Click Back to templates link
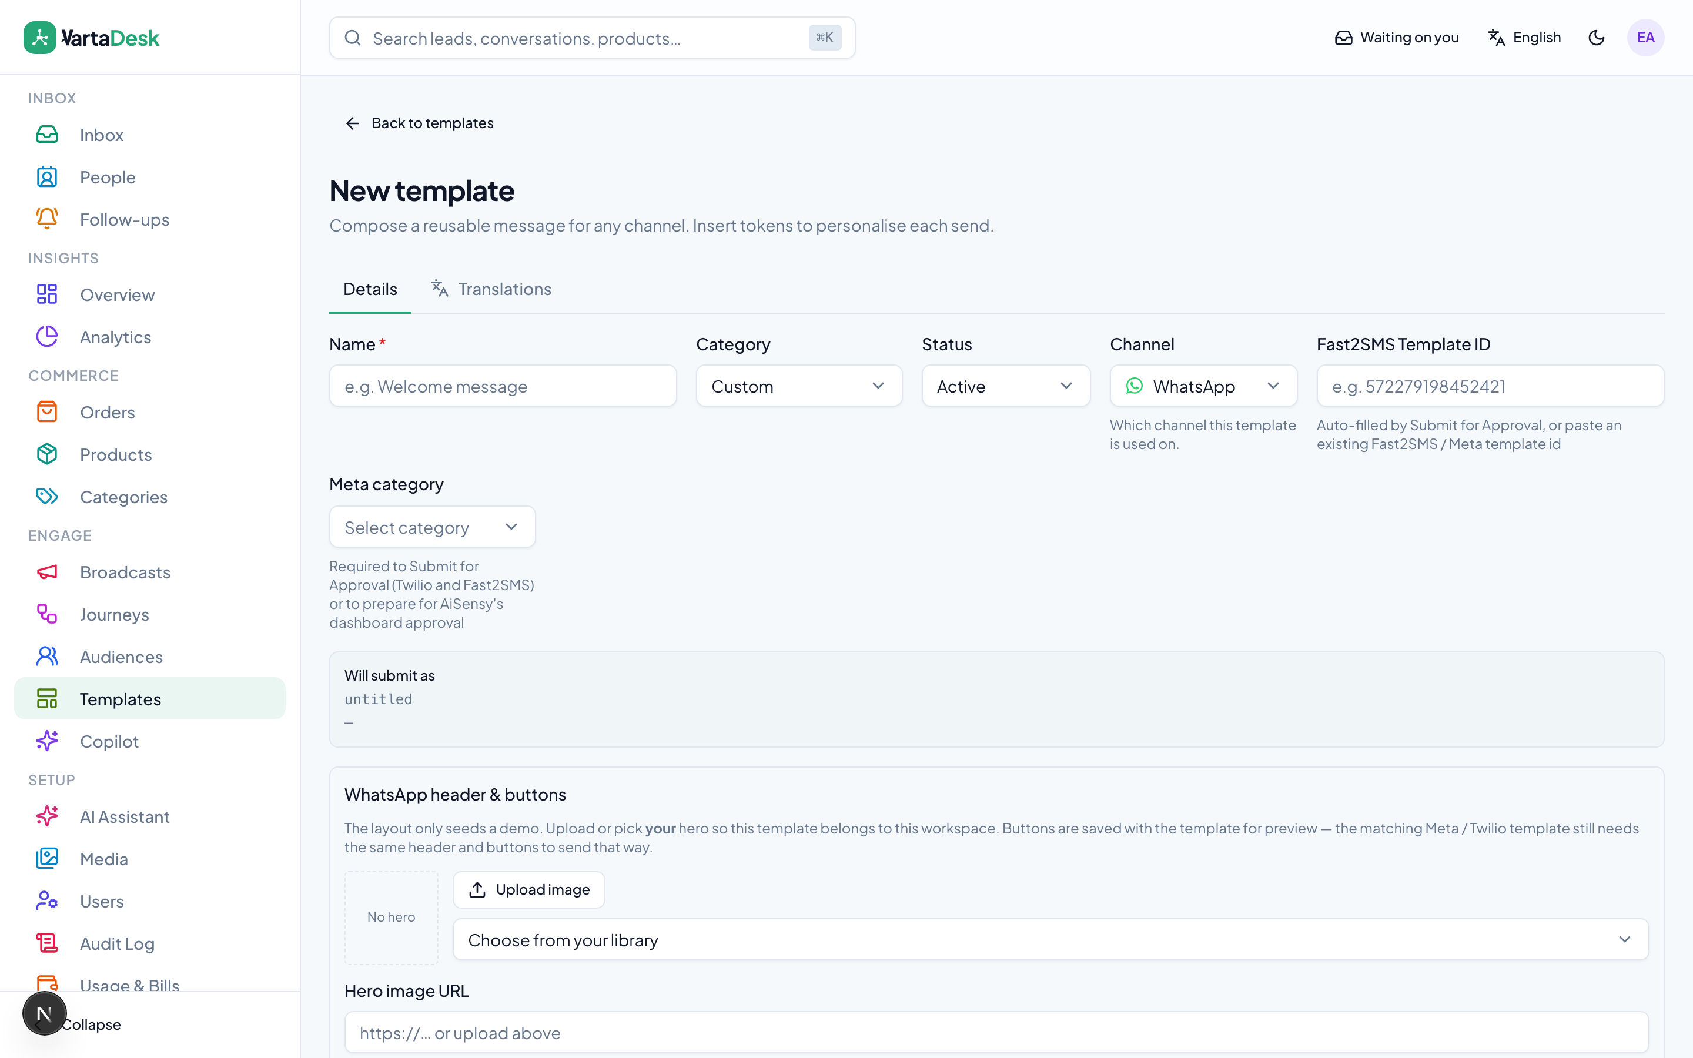The image size is (1693, 1058). 419,123
